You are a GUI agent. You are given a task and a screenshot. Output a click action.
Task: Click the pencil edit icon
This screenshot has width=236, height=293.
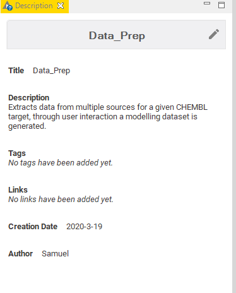pos(214,34)
